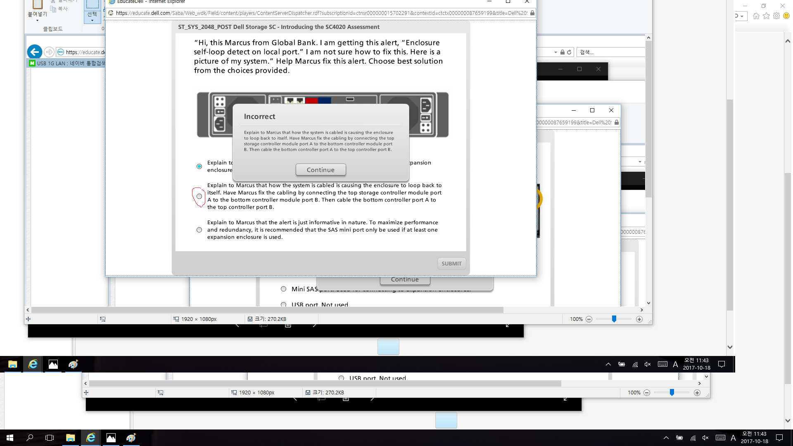The width and height of the screenshot is (793, 446).
Task: Click the browser Forward arrow button
Action: [49, 52]
